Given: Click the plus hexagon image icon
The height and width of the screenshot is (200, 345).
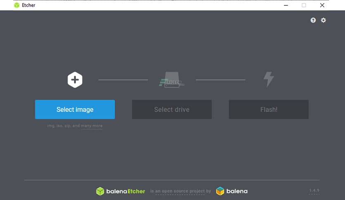Looking at the screenshot, I should (x=75, y=80).
